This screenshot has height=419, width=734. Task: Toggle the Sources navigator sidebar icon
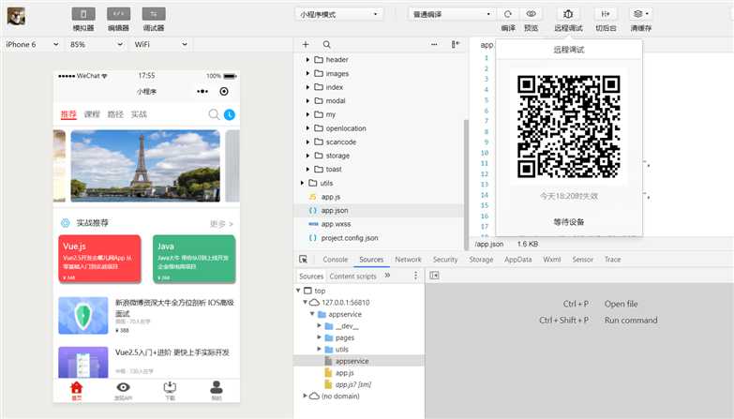pos(434,276)
